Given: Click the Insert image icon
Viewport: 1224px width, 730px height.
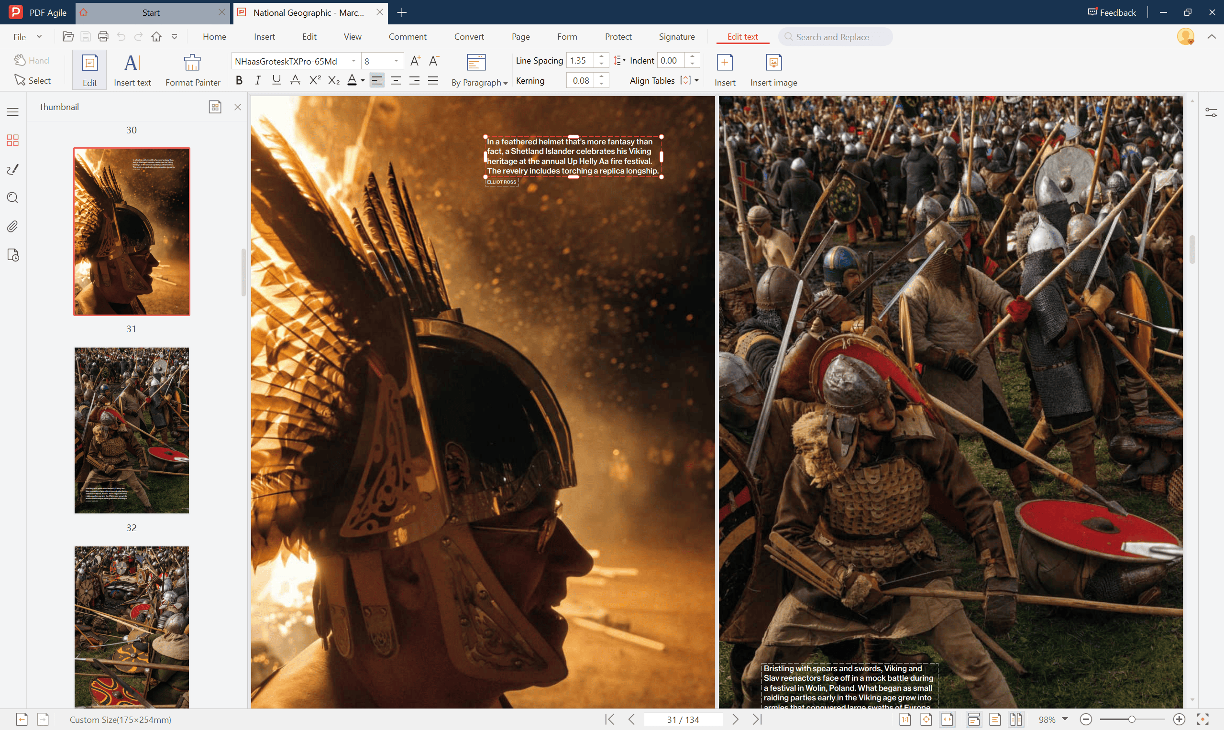Looking at the screenshot, I should 773,63.
